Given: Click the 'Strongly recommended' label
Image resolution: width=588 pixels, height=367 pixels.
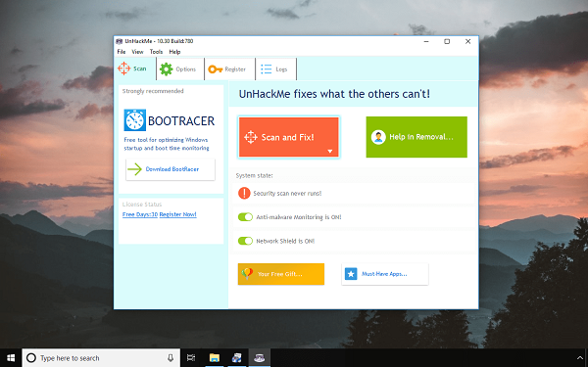Looking at the screenshot, I should click(153, 91).
